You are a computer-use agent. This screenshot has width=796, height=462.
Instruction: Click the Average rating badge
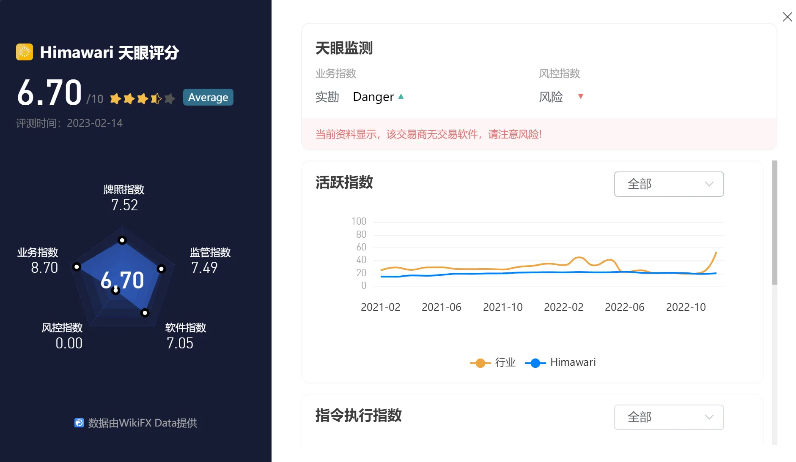pyautogui.click(x=208, y=97)
